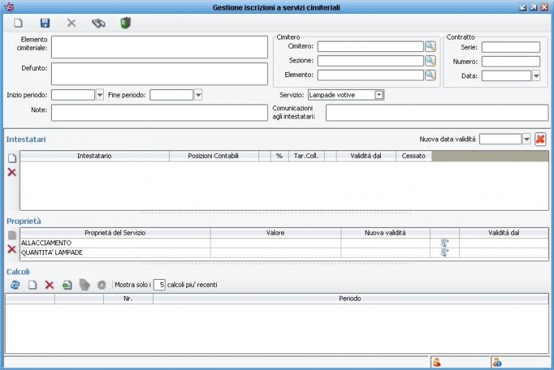
Task: Click the Intestatario column header
Action: [x=94, y=156]
